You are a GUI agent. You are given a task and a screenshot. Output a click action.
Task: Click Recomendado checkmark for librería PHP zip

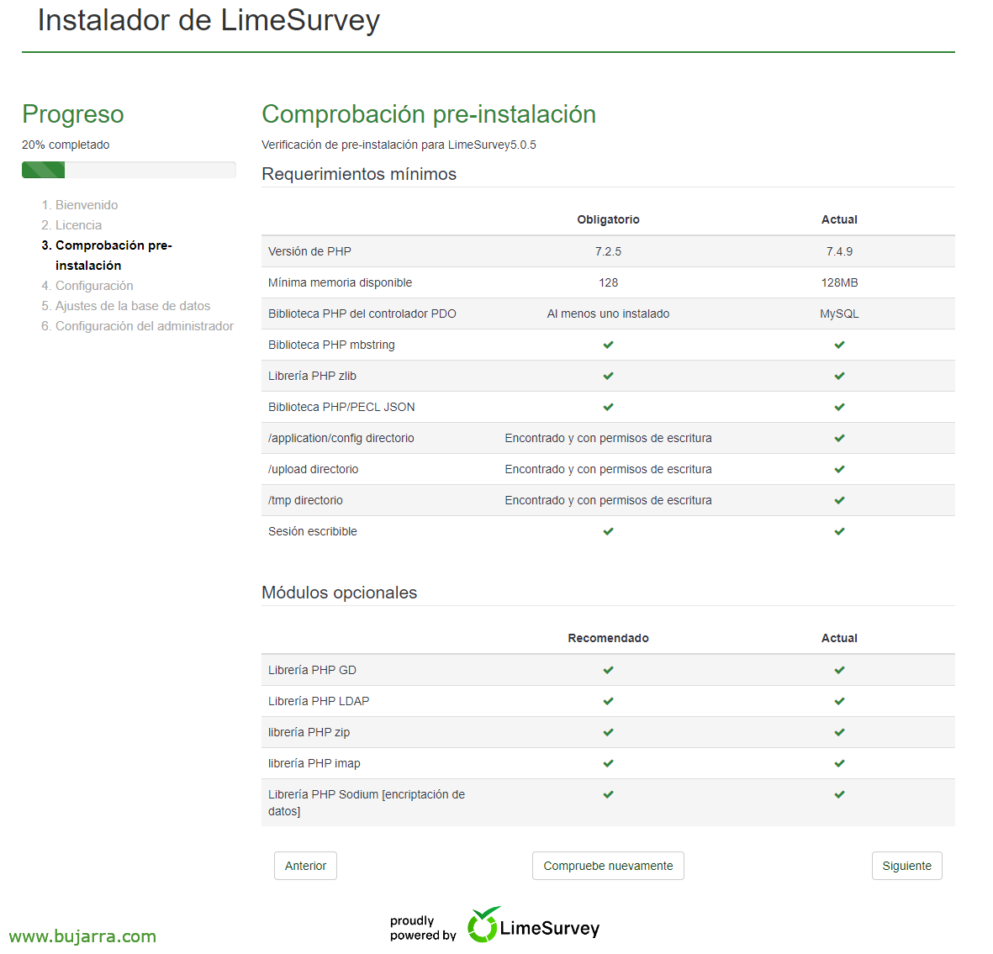[x=608, y=732]
